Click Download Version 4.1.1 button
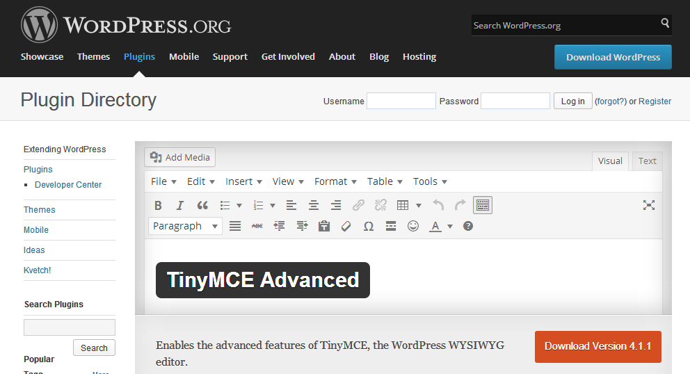Image resolution: width=690 pixels, height=374 pixels. point(598,347)
